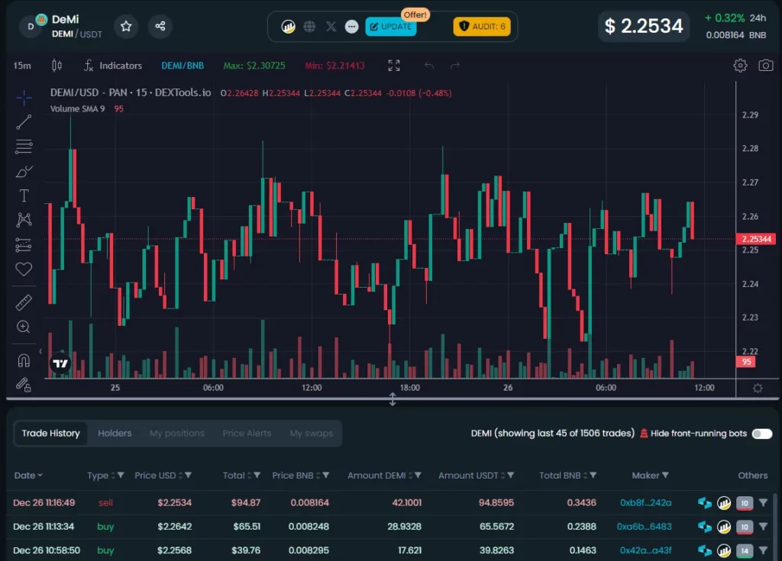The width and height of the screenshot is (782, 561).
Task: Open the Amount DEMI column filter
Action: point(418,476)
